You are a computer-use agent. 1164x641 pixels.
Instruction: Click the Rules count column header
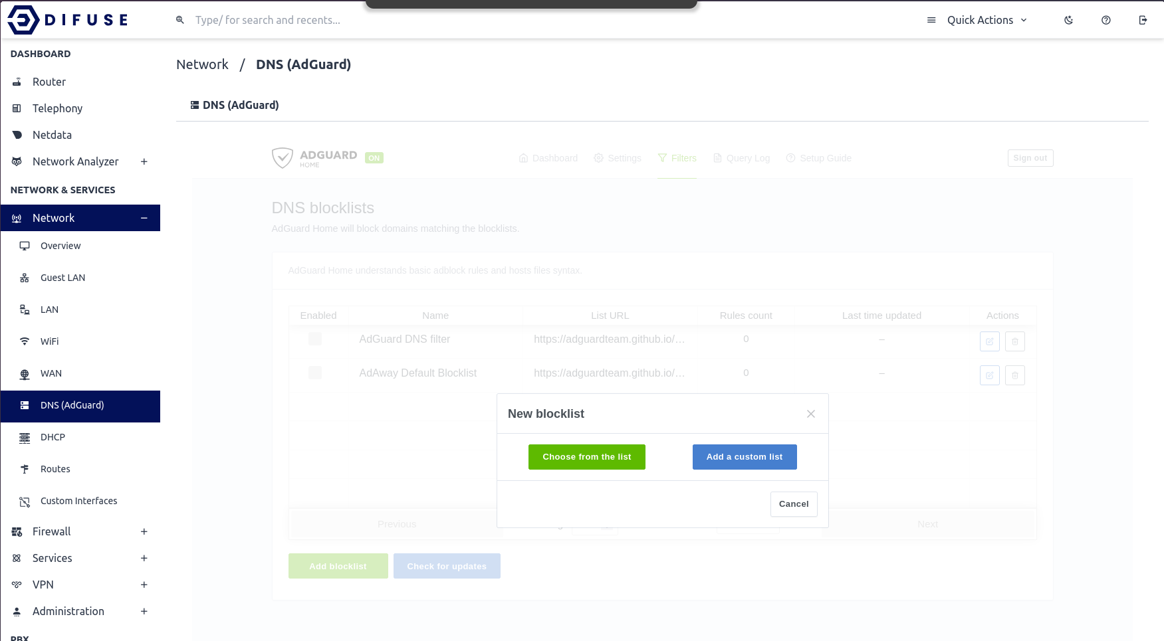pos(746,316)
